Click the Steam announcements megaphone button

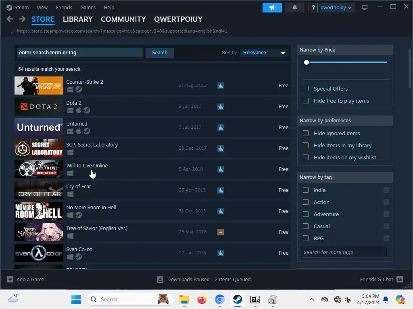pyautogui.click(x=272, y=8)
